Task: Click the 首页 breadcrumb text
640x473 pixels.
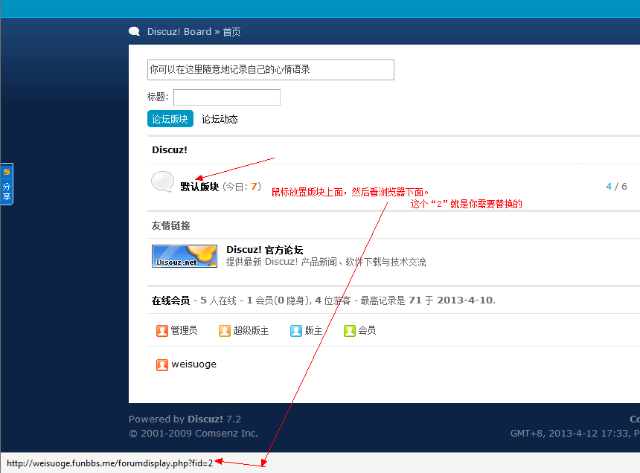Action: point(231,32)
